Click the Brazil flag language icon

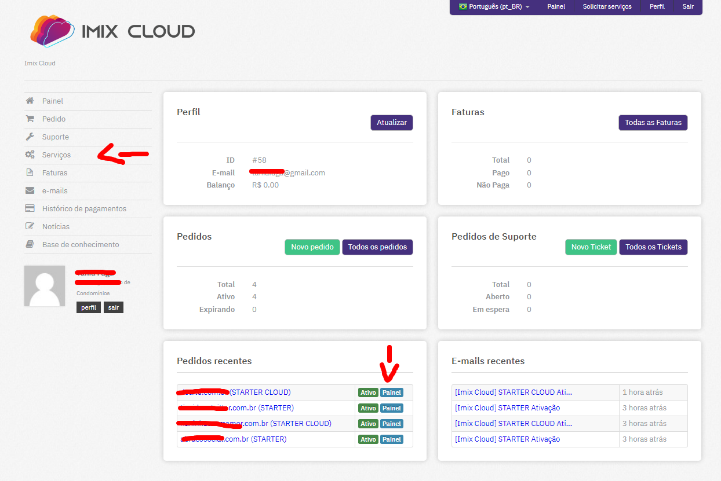coord(463,6)
